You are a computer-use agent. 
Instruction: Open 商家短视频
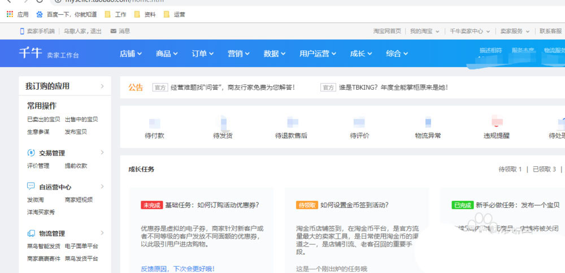point(79,200)
